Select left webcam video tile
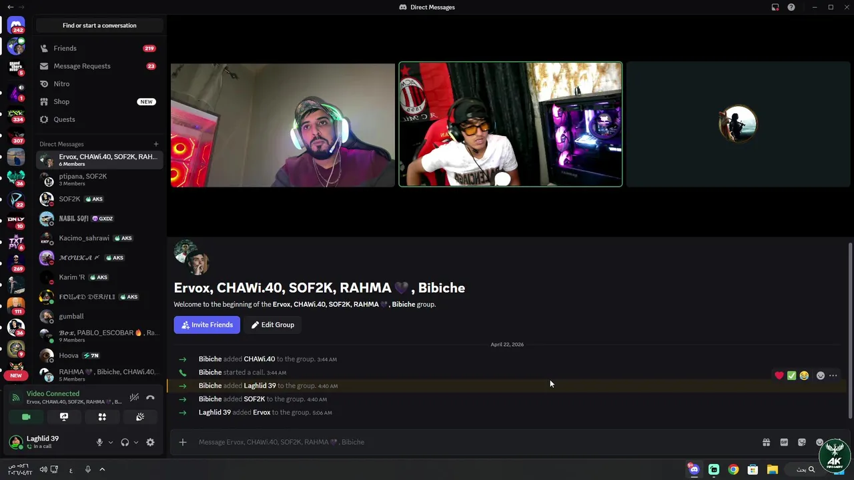 [x=283, y=125]
